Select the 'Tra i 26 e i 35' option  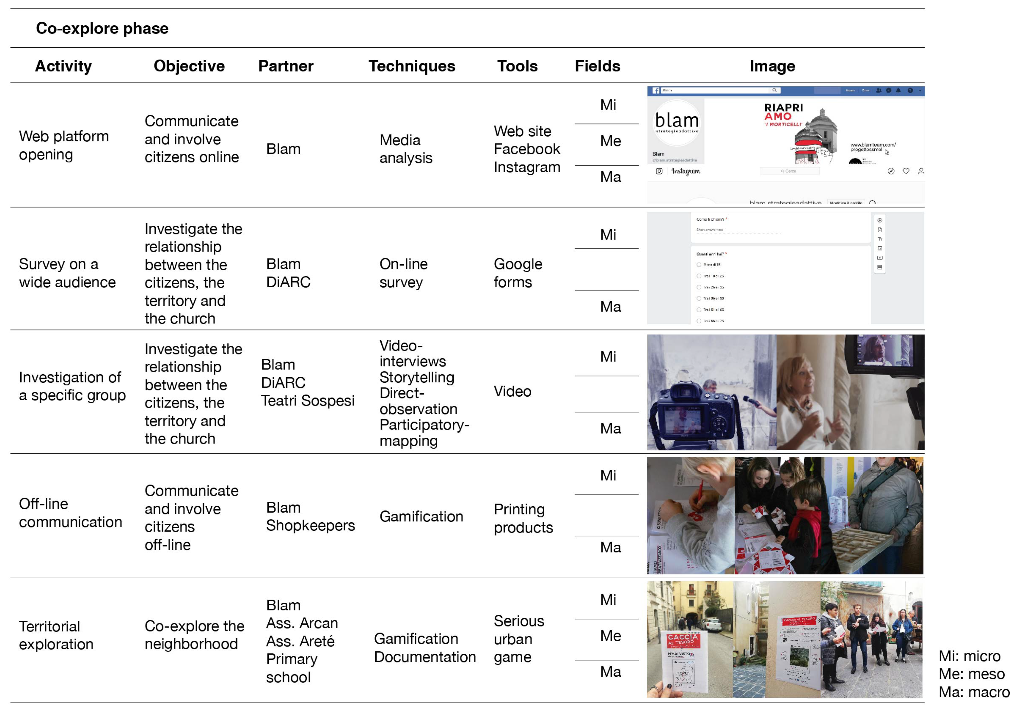699,287
